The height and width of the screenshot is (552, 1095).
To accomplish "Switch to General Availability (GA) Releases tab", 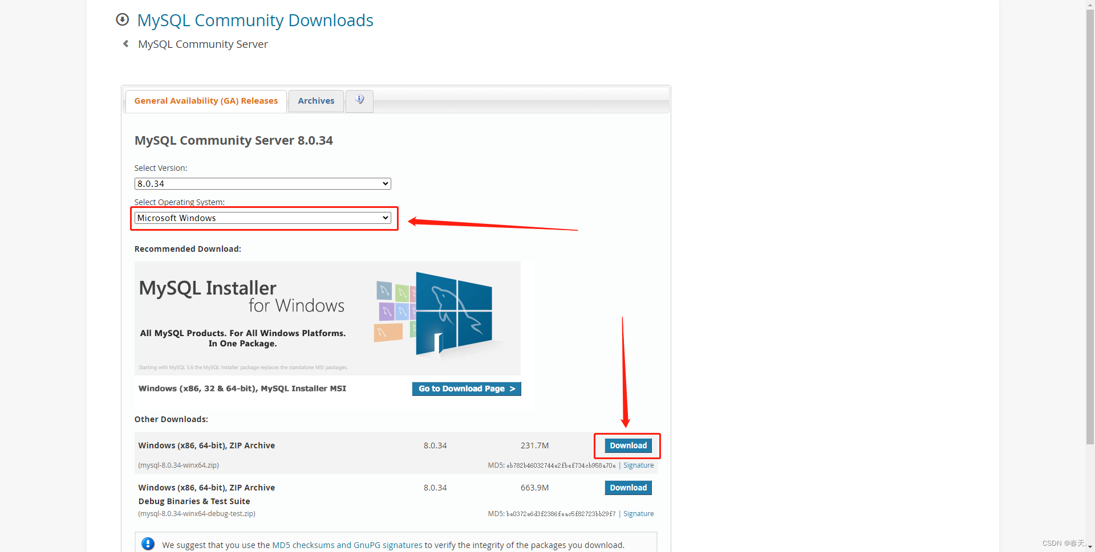I will [206, 101].
